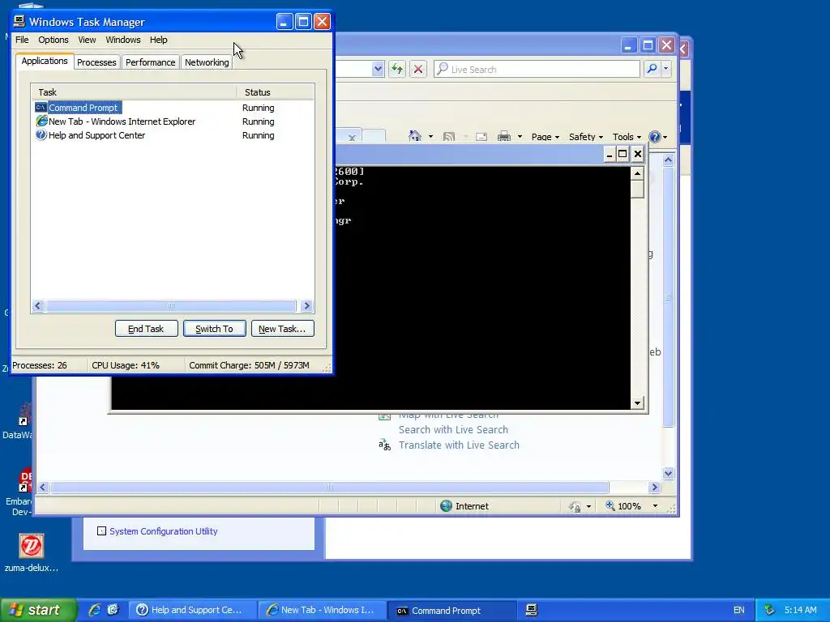Click the Command Prompt icon in task list
This screenshot has width=830, height=622.
coord(41,108)
